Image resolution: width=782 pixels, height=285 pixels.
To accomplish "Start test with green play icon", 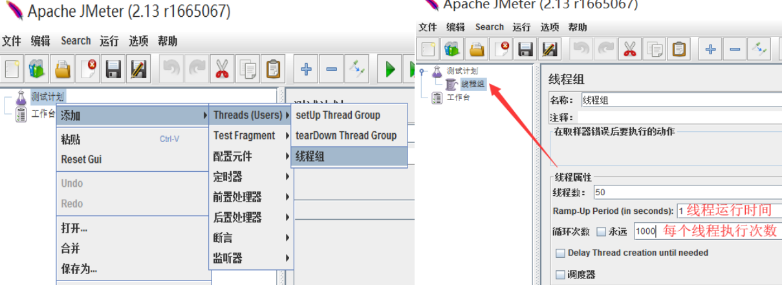I will (x=389, y=69).
